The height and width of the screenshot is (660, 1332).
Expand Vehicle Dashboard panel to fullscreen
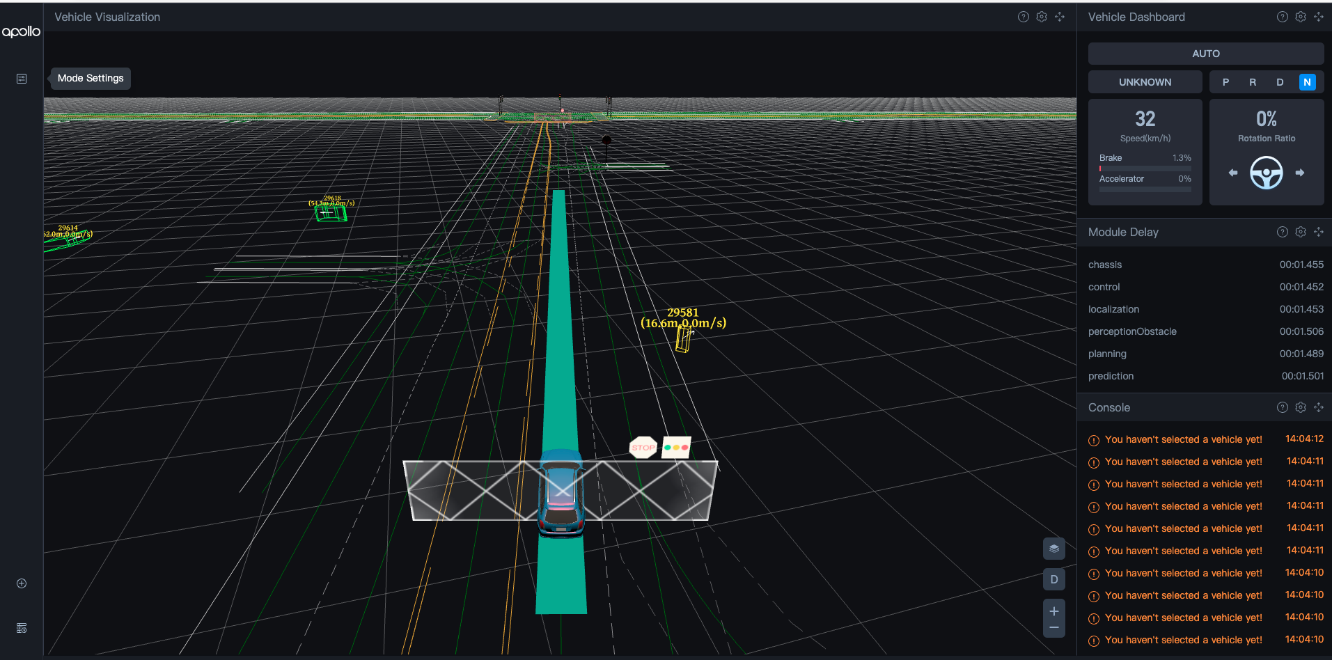(1319, 17)
